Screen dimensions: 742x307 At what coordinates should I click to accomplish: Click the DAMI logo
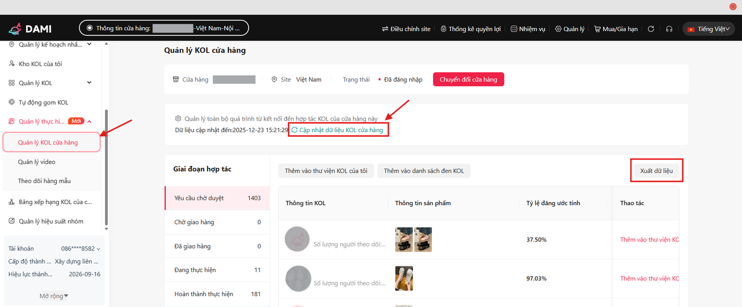[x=34, y=28]
